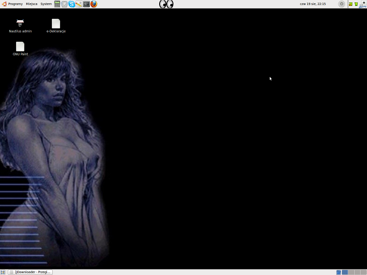The image size is (367, 275).
Task: Open the disk drive launcher icon
Action: (64, 4)
